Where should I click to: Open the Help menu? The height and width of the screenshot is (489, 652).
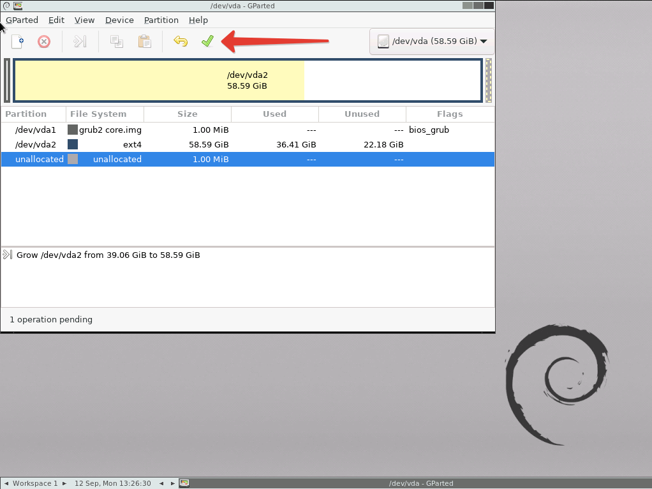click(198, 20)
